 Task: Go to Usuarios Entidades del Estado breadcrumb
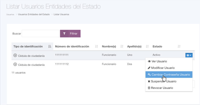(x=34, y=14)
